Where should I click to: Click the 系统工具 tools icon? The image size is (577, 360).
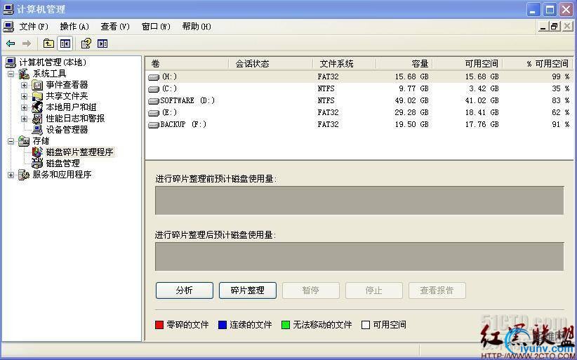24,74
